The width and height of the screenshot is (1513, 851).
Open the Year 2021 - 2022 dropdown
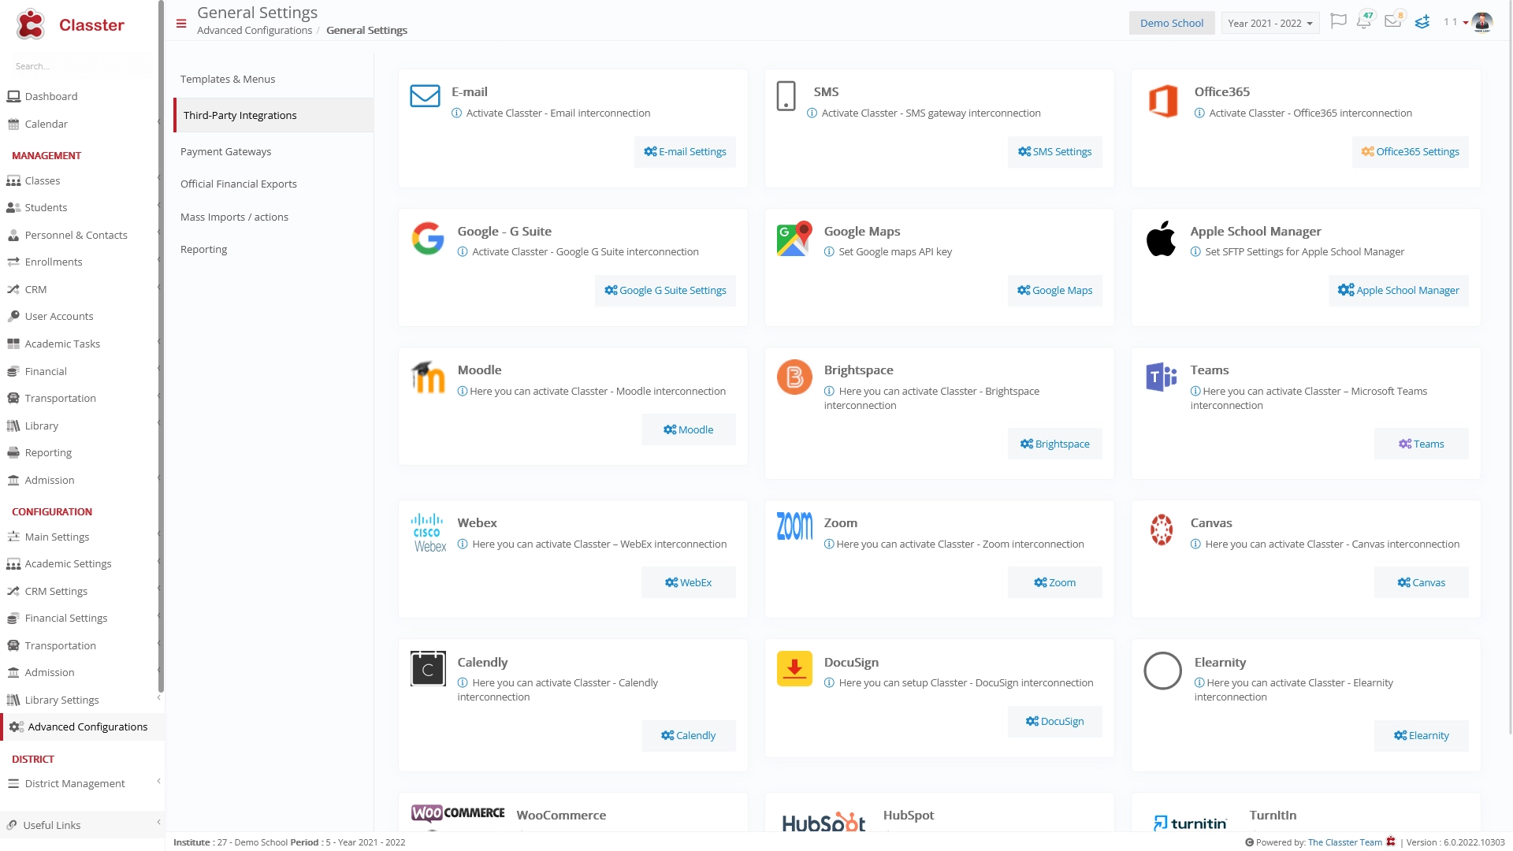tap(1270, 23)
